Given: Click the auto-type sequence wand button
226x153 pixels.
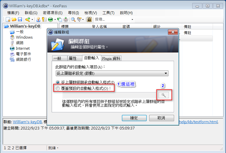Looking at the screenshot, I should click(x=164, y=95).
